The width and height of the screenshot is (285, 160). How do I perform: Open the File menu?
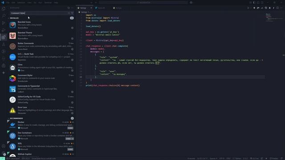[x=8, y=3]
